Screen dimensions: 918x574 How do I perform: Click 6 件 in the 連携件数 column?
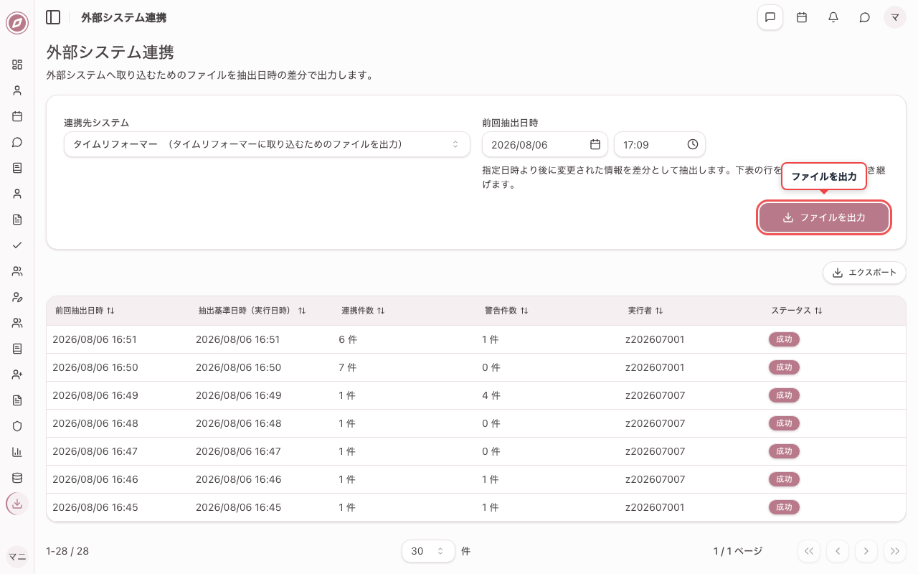[x=348, y=339]
